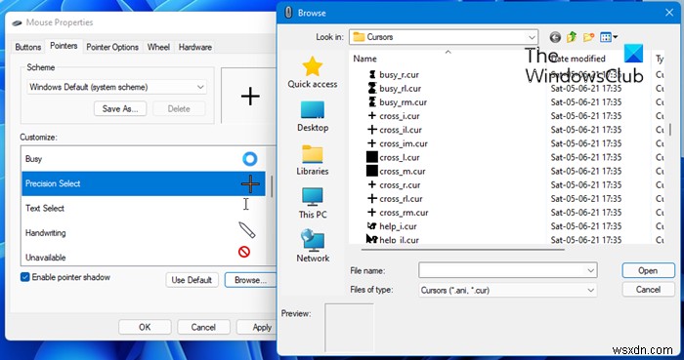Image resolution: width=684 pixels, height=360 pixels.
Task: Open the View menu icon in Browse
Action: point(609,37)
